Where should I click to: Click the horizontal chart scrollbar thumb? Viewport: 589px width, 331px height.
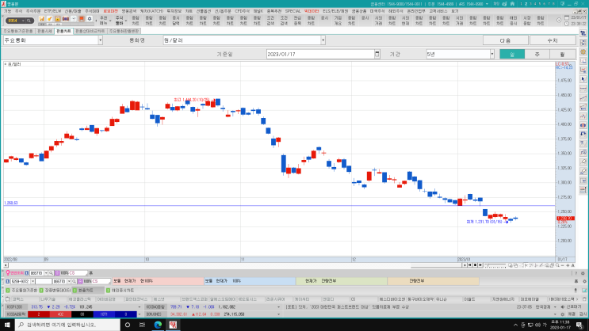[437, 265]
